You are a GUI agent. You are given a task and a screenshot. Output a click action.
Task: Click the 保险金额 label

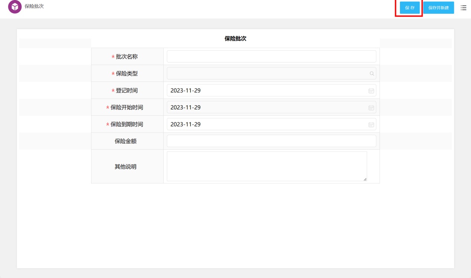click(x=125, y=141)
